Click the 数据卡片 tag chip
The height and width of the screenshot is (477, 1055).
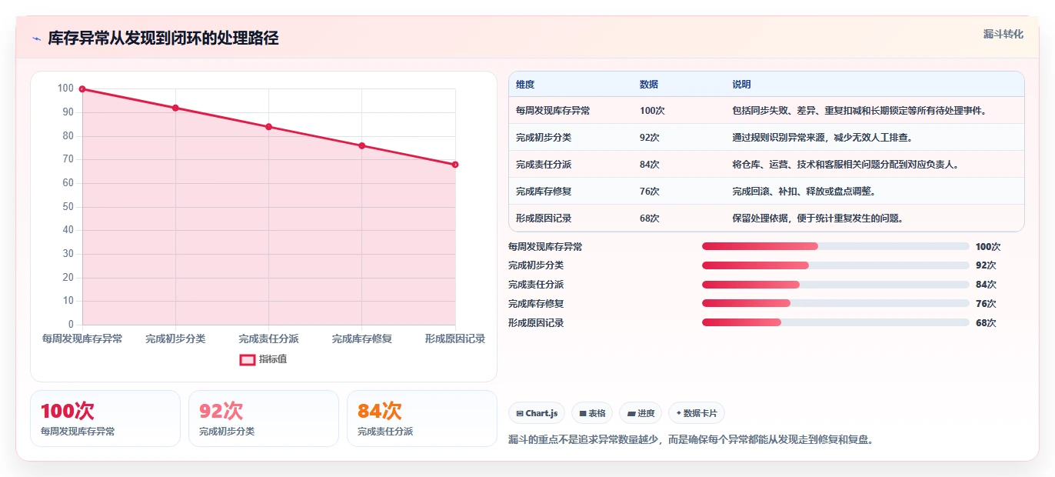click(x=696, y=413)
